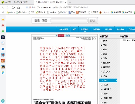Open the 收藏 star bookmark button
135x104 pixels.
[x=10, y=12]
